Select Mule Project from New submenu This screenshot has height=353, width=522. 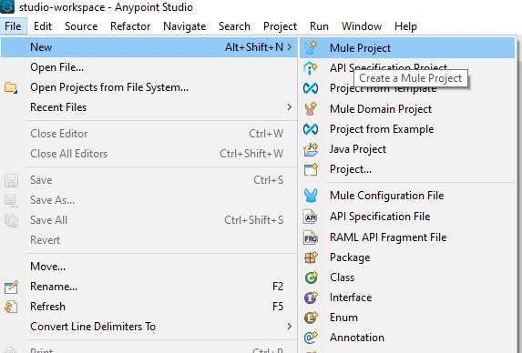pyautogui.click(x=407, y=48)
